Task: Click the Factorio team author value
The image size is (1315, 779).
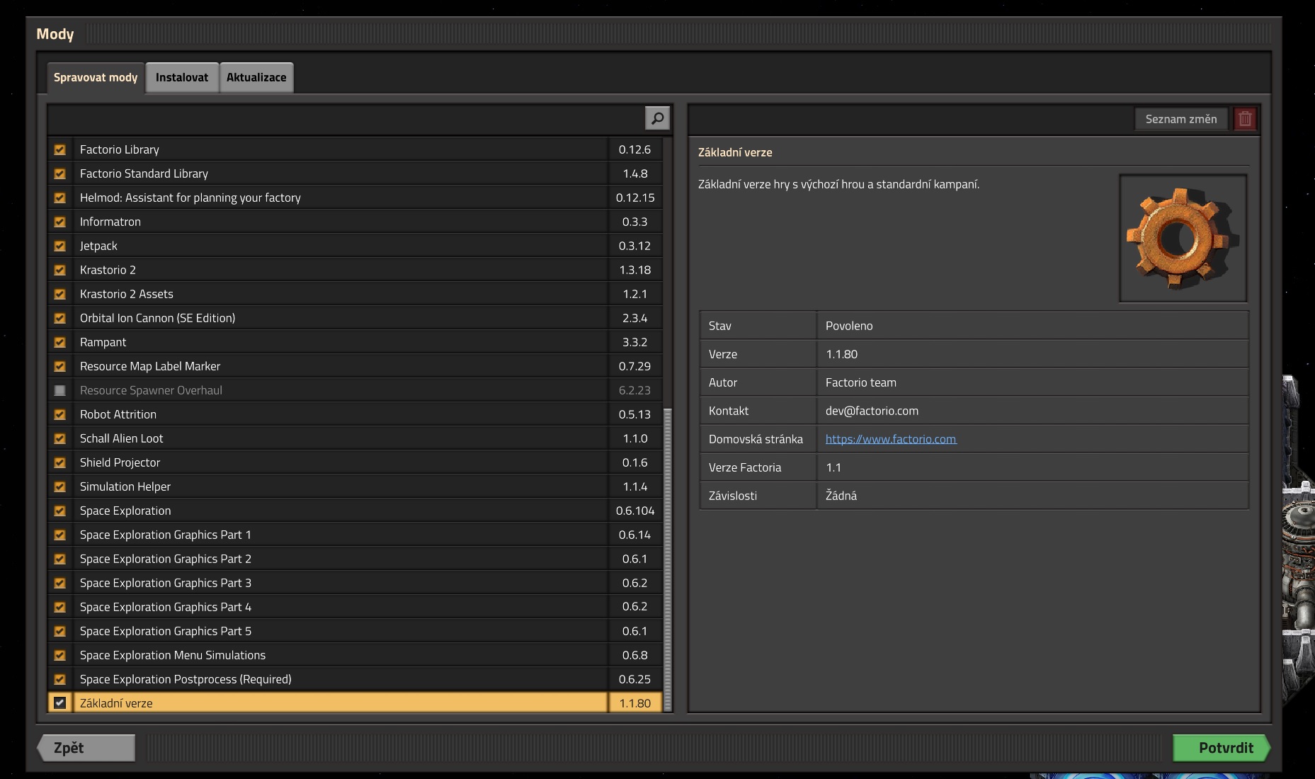Action: [x=861, y=382]
